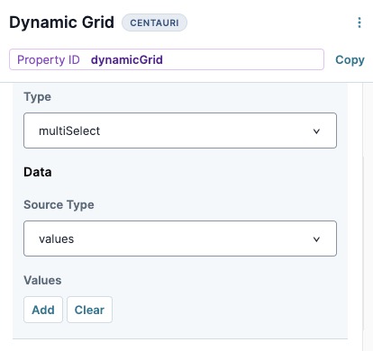The width and height of the screenshot is (373, 351).
Task: Focus the Property ID input field
Action: click(167, 59)
